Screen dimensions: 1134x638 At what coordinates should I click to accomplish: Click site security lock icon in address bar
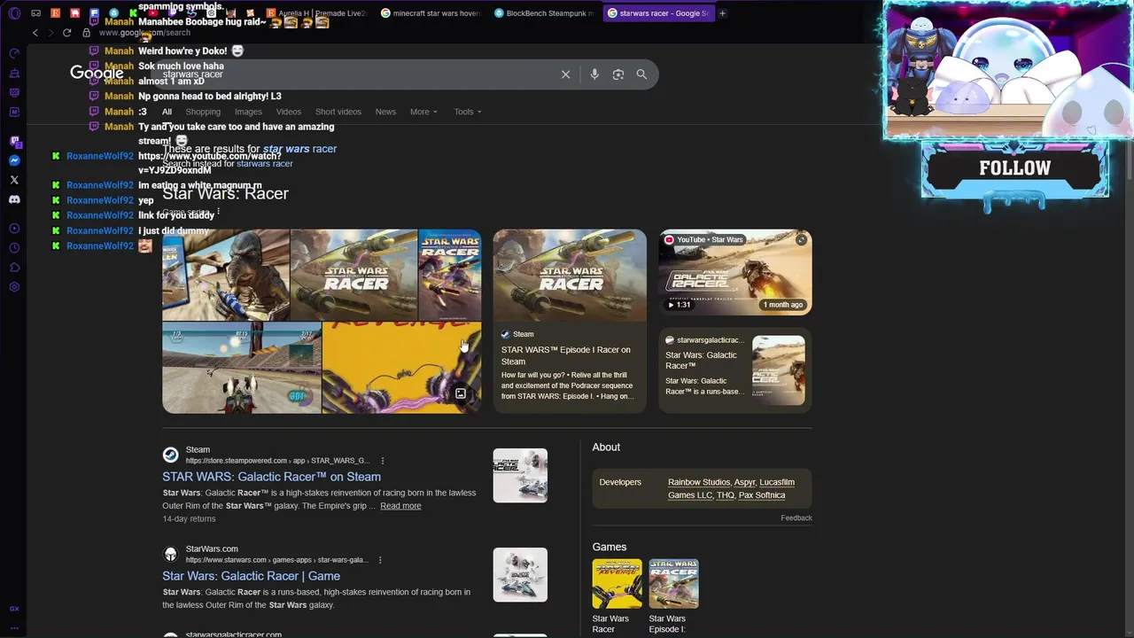pyautogui.click(x=86, y=33)
